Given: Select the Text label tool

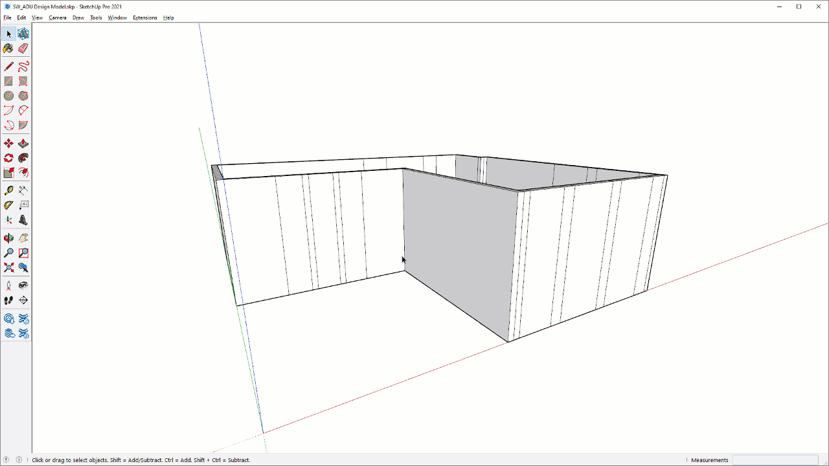Looking at the screenshot, I should pos(23,205).
